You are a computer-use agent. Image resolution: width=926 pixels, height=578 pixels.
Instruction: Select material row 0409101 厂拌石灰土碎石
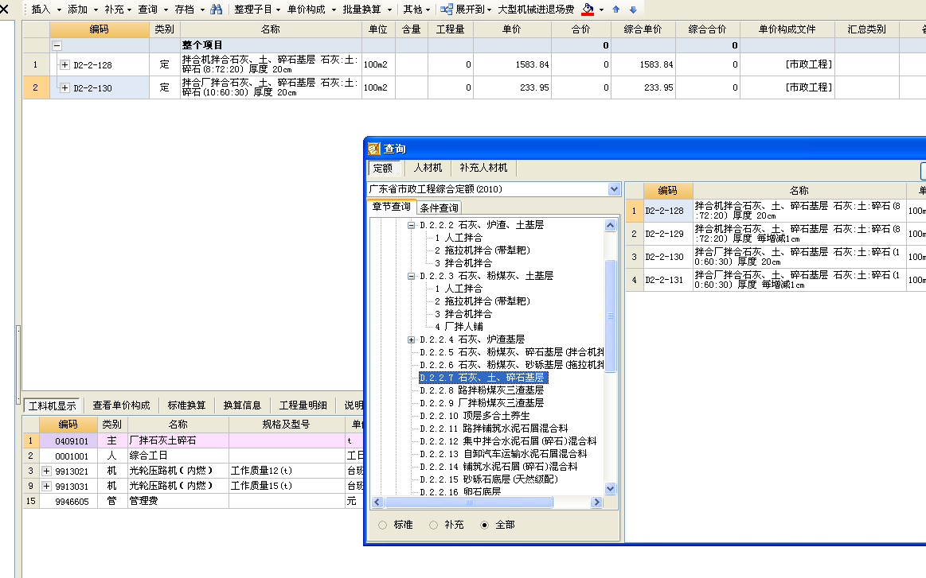[193, 440]
